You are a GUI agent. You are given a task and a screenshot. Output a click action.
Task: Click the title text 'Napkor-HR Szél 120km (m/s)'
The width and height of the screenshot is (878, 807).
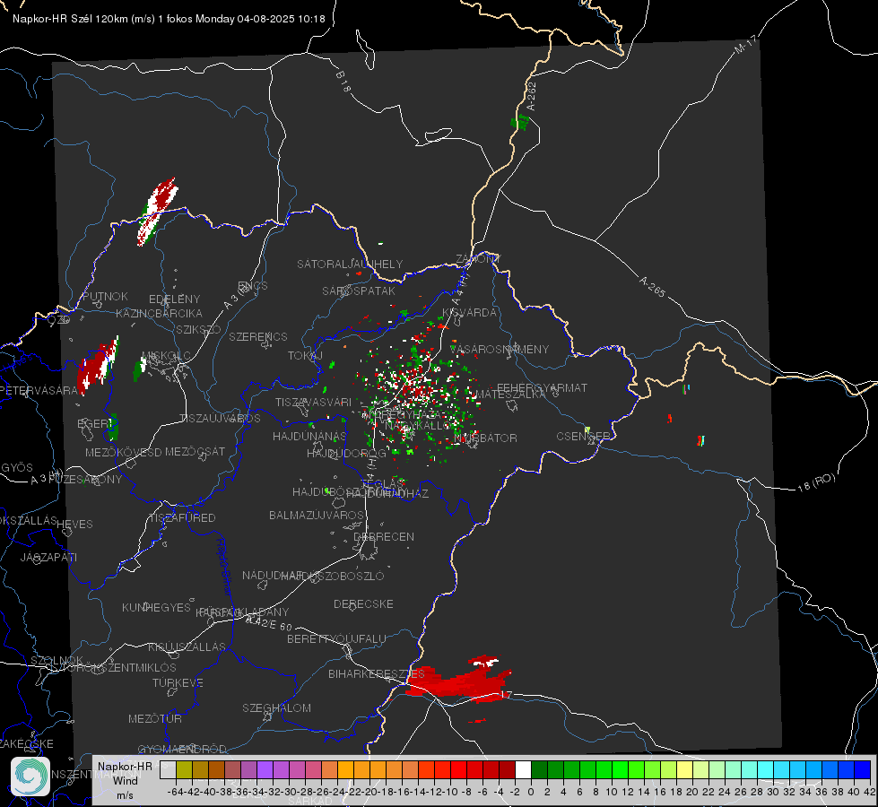click(84, 19)
